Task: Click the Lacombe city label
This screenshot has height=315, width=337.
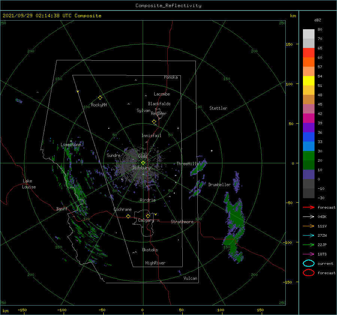Action: (x=162, y=94)
